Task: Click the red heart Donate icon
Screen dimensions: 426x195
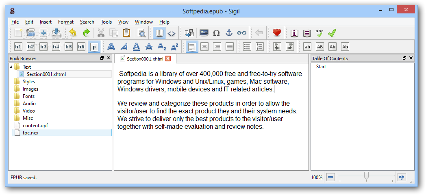Action: pos(276,33)
